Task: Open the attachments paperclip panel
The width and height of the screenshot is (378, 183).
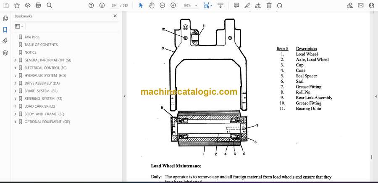Action: (x=5, y=41)
